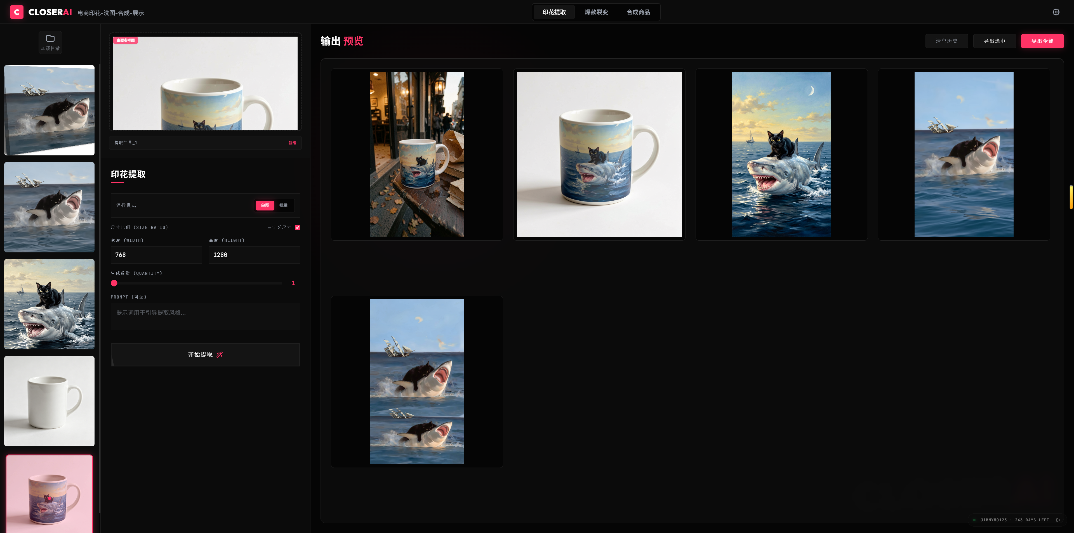This screenshot has width=1074, height=533.
Task: Switch run mode to batch
Action: point(284,205)
